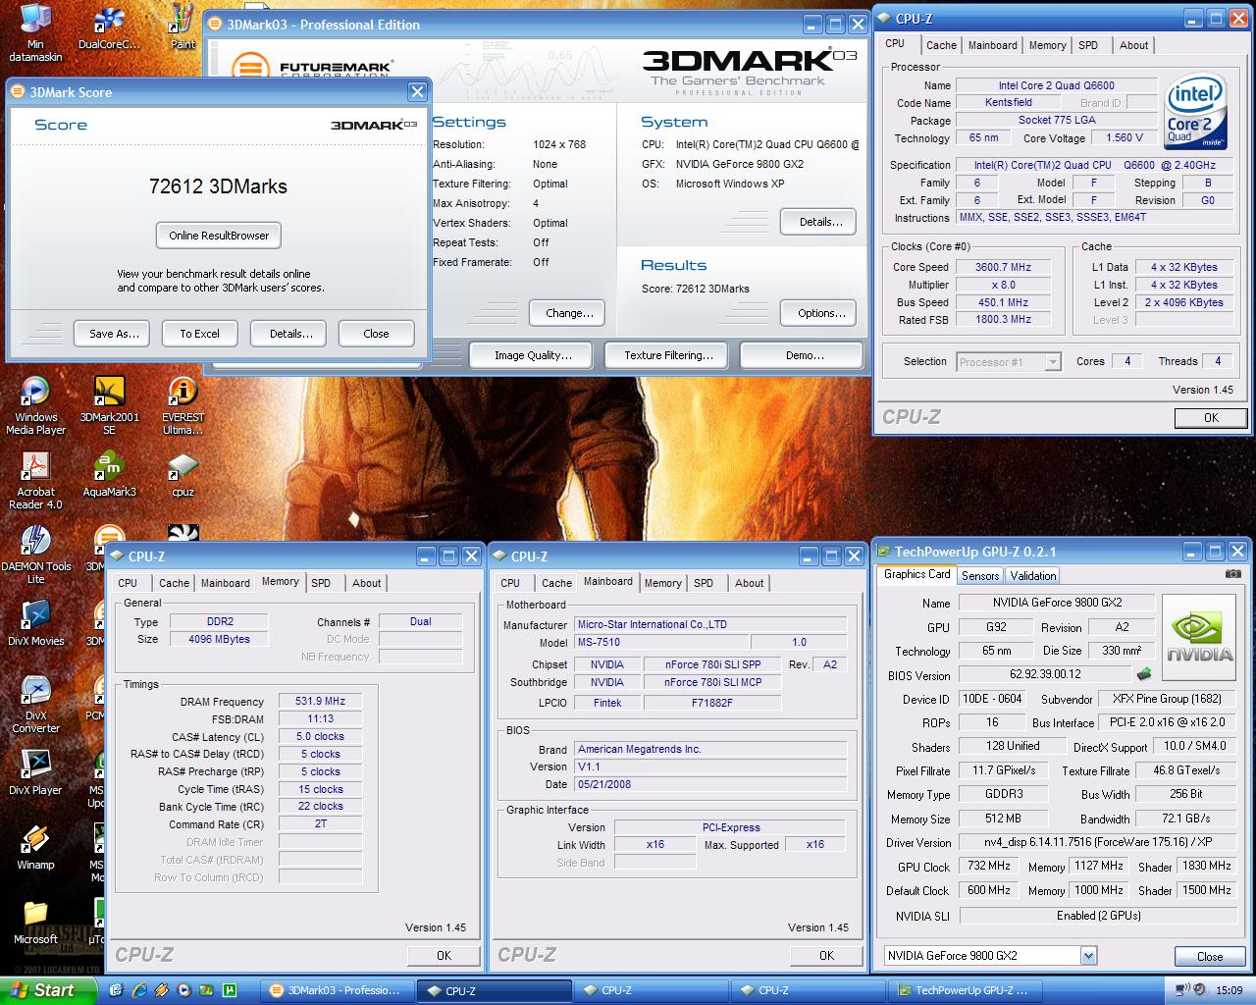Click the Close button in GPU-Z
The width and height of the screenshot is (1256, 1005).
pyautogui.click(x=1210, y=956)
